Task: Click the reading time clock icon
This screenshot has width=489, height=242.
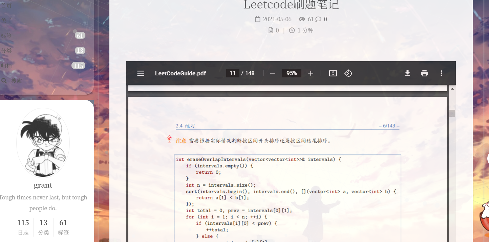Action: (x=292, y=30)
